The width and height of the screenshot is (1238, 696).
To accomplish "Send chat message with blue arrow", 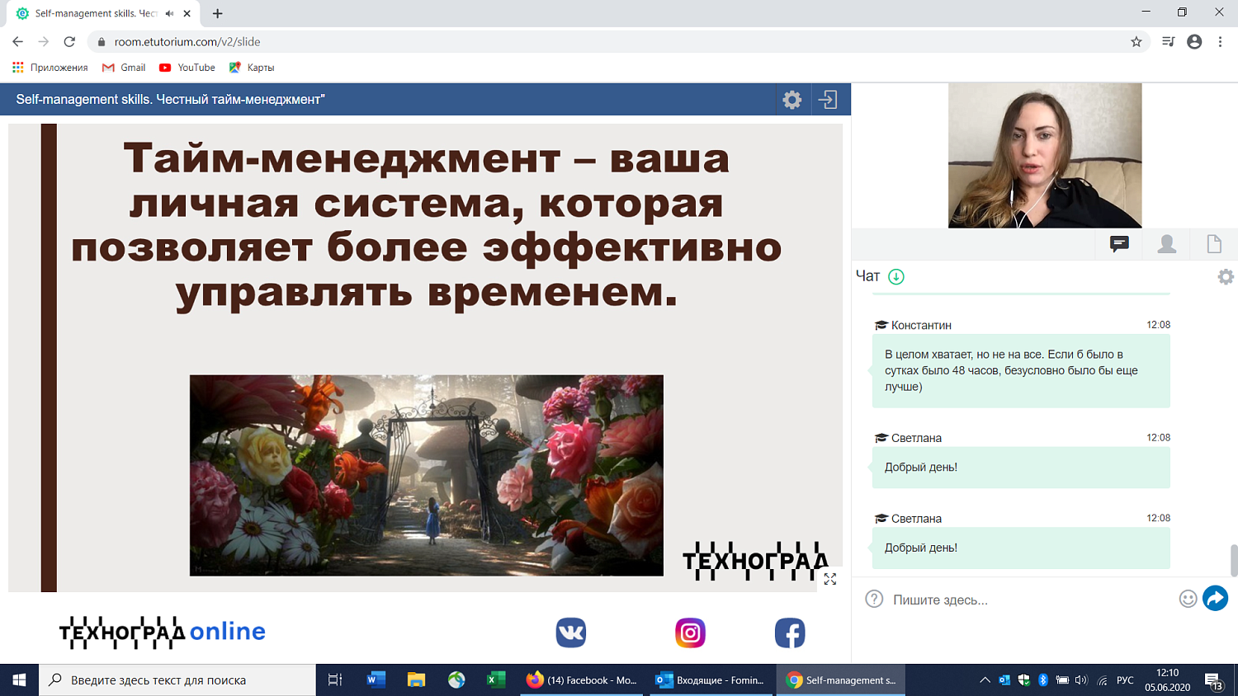I will pyautogui.click(x=1215, y=598).
